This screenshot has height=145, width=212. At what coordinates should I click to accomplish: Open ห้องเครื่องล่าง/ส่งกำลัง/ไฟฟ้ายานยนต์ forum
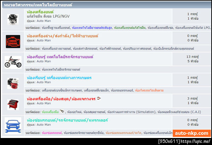[63, 36]
